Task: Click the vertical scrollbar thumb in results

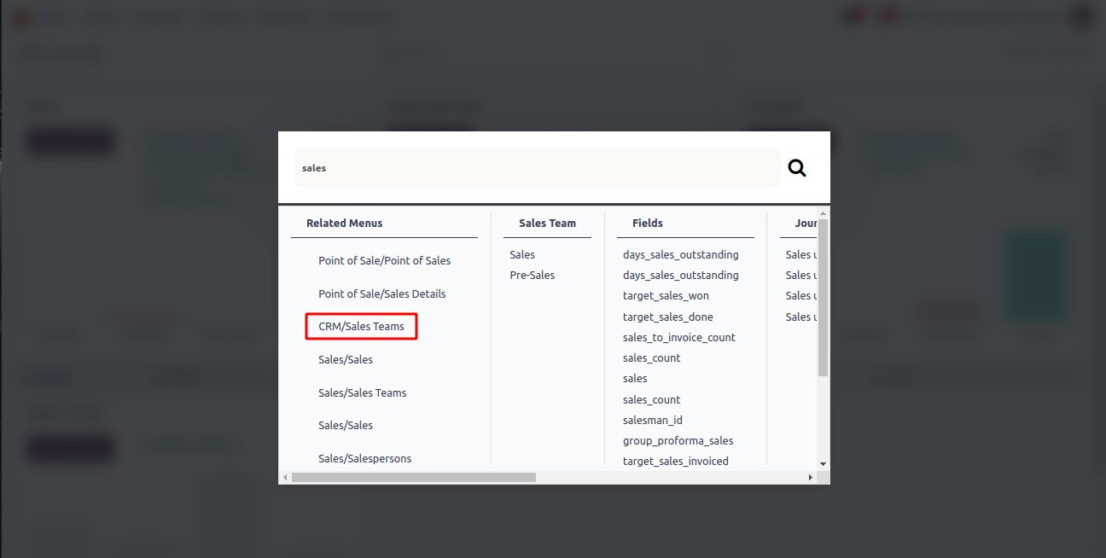Action: click(823, 299)
